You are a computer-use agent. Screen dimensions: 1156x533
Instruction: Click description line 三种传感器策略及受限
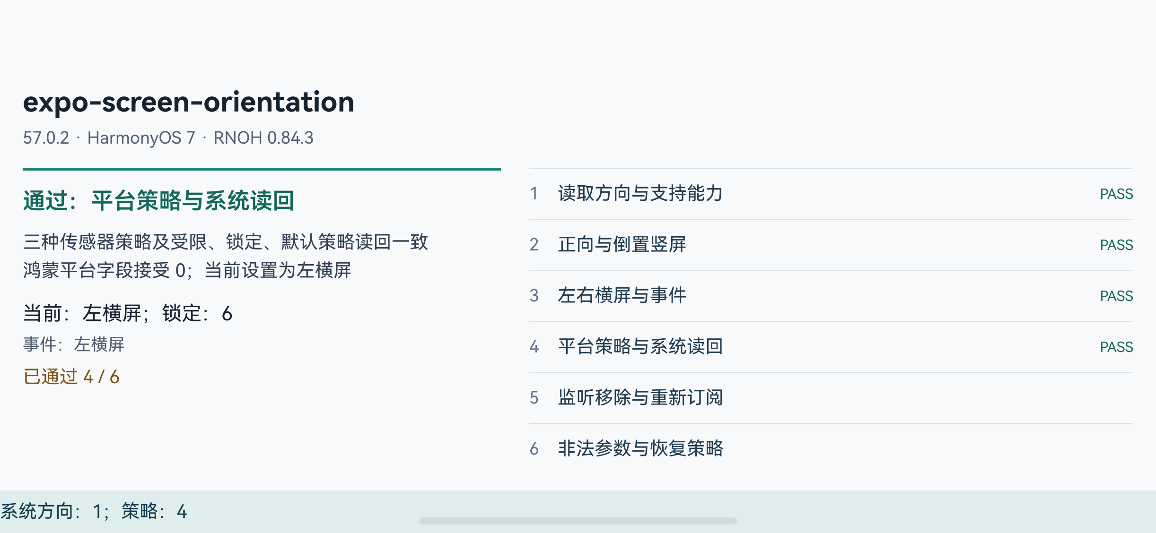click(226, 242)
